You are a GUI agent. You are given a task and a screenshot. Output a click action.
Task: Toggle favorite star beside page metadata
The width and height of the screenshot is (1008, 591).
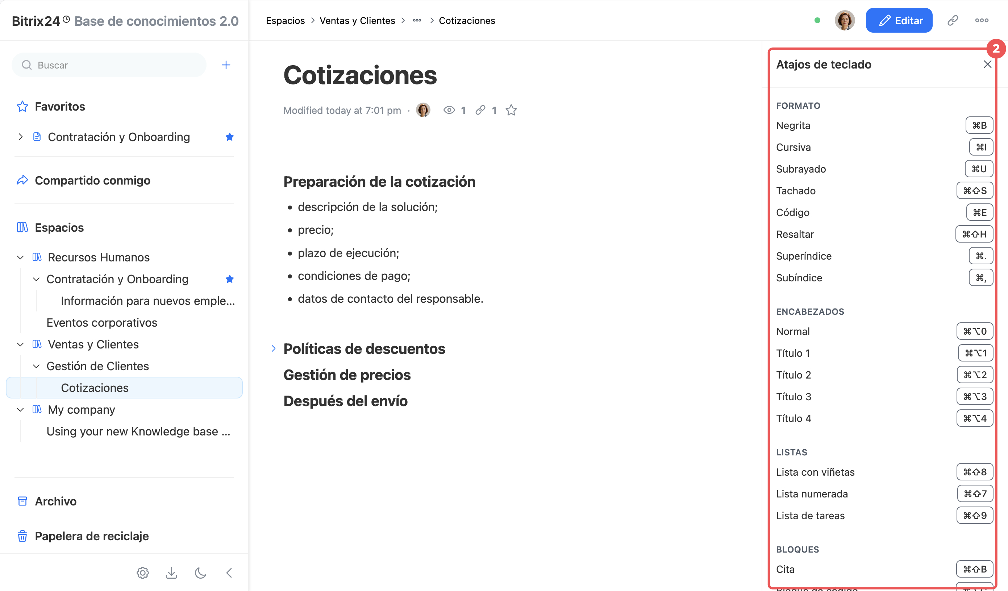coord(511,110)
